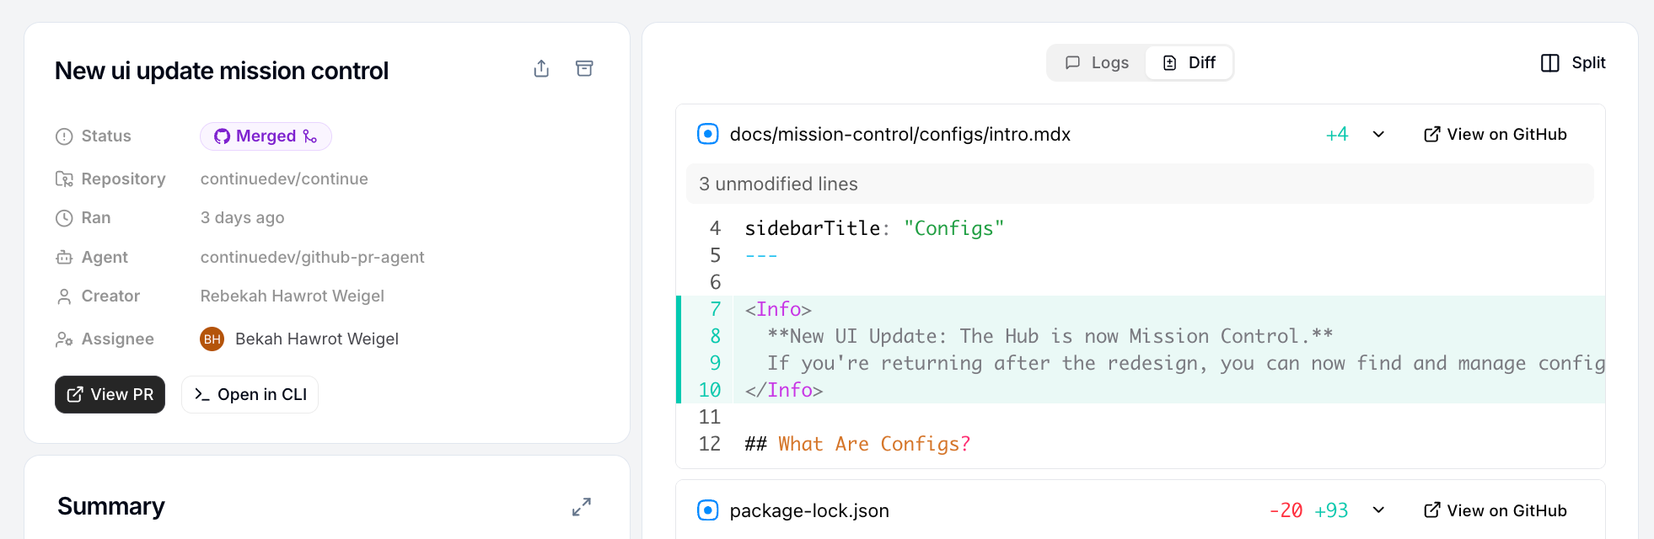Toggle the intro.mdx file checkbox
Viewport: 1654px width, 539px height.
click(x=708, y=134)
